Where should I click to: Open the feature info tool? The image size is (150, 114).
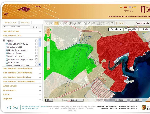[98, 23]
